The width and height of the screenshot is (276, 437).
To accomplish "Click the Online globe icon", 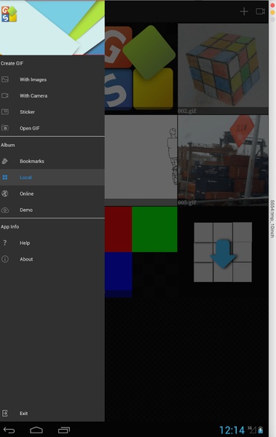I will coord(5,194).
